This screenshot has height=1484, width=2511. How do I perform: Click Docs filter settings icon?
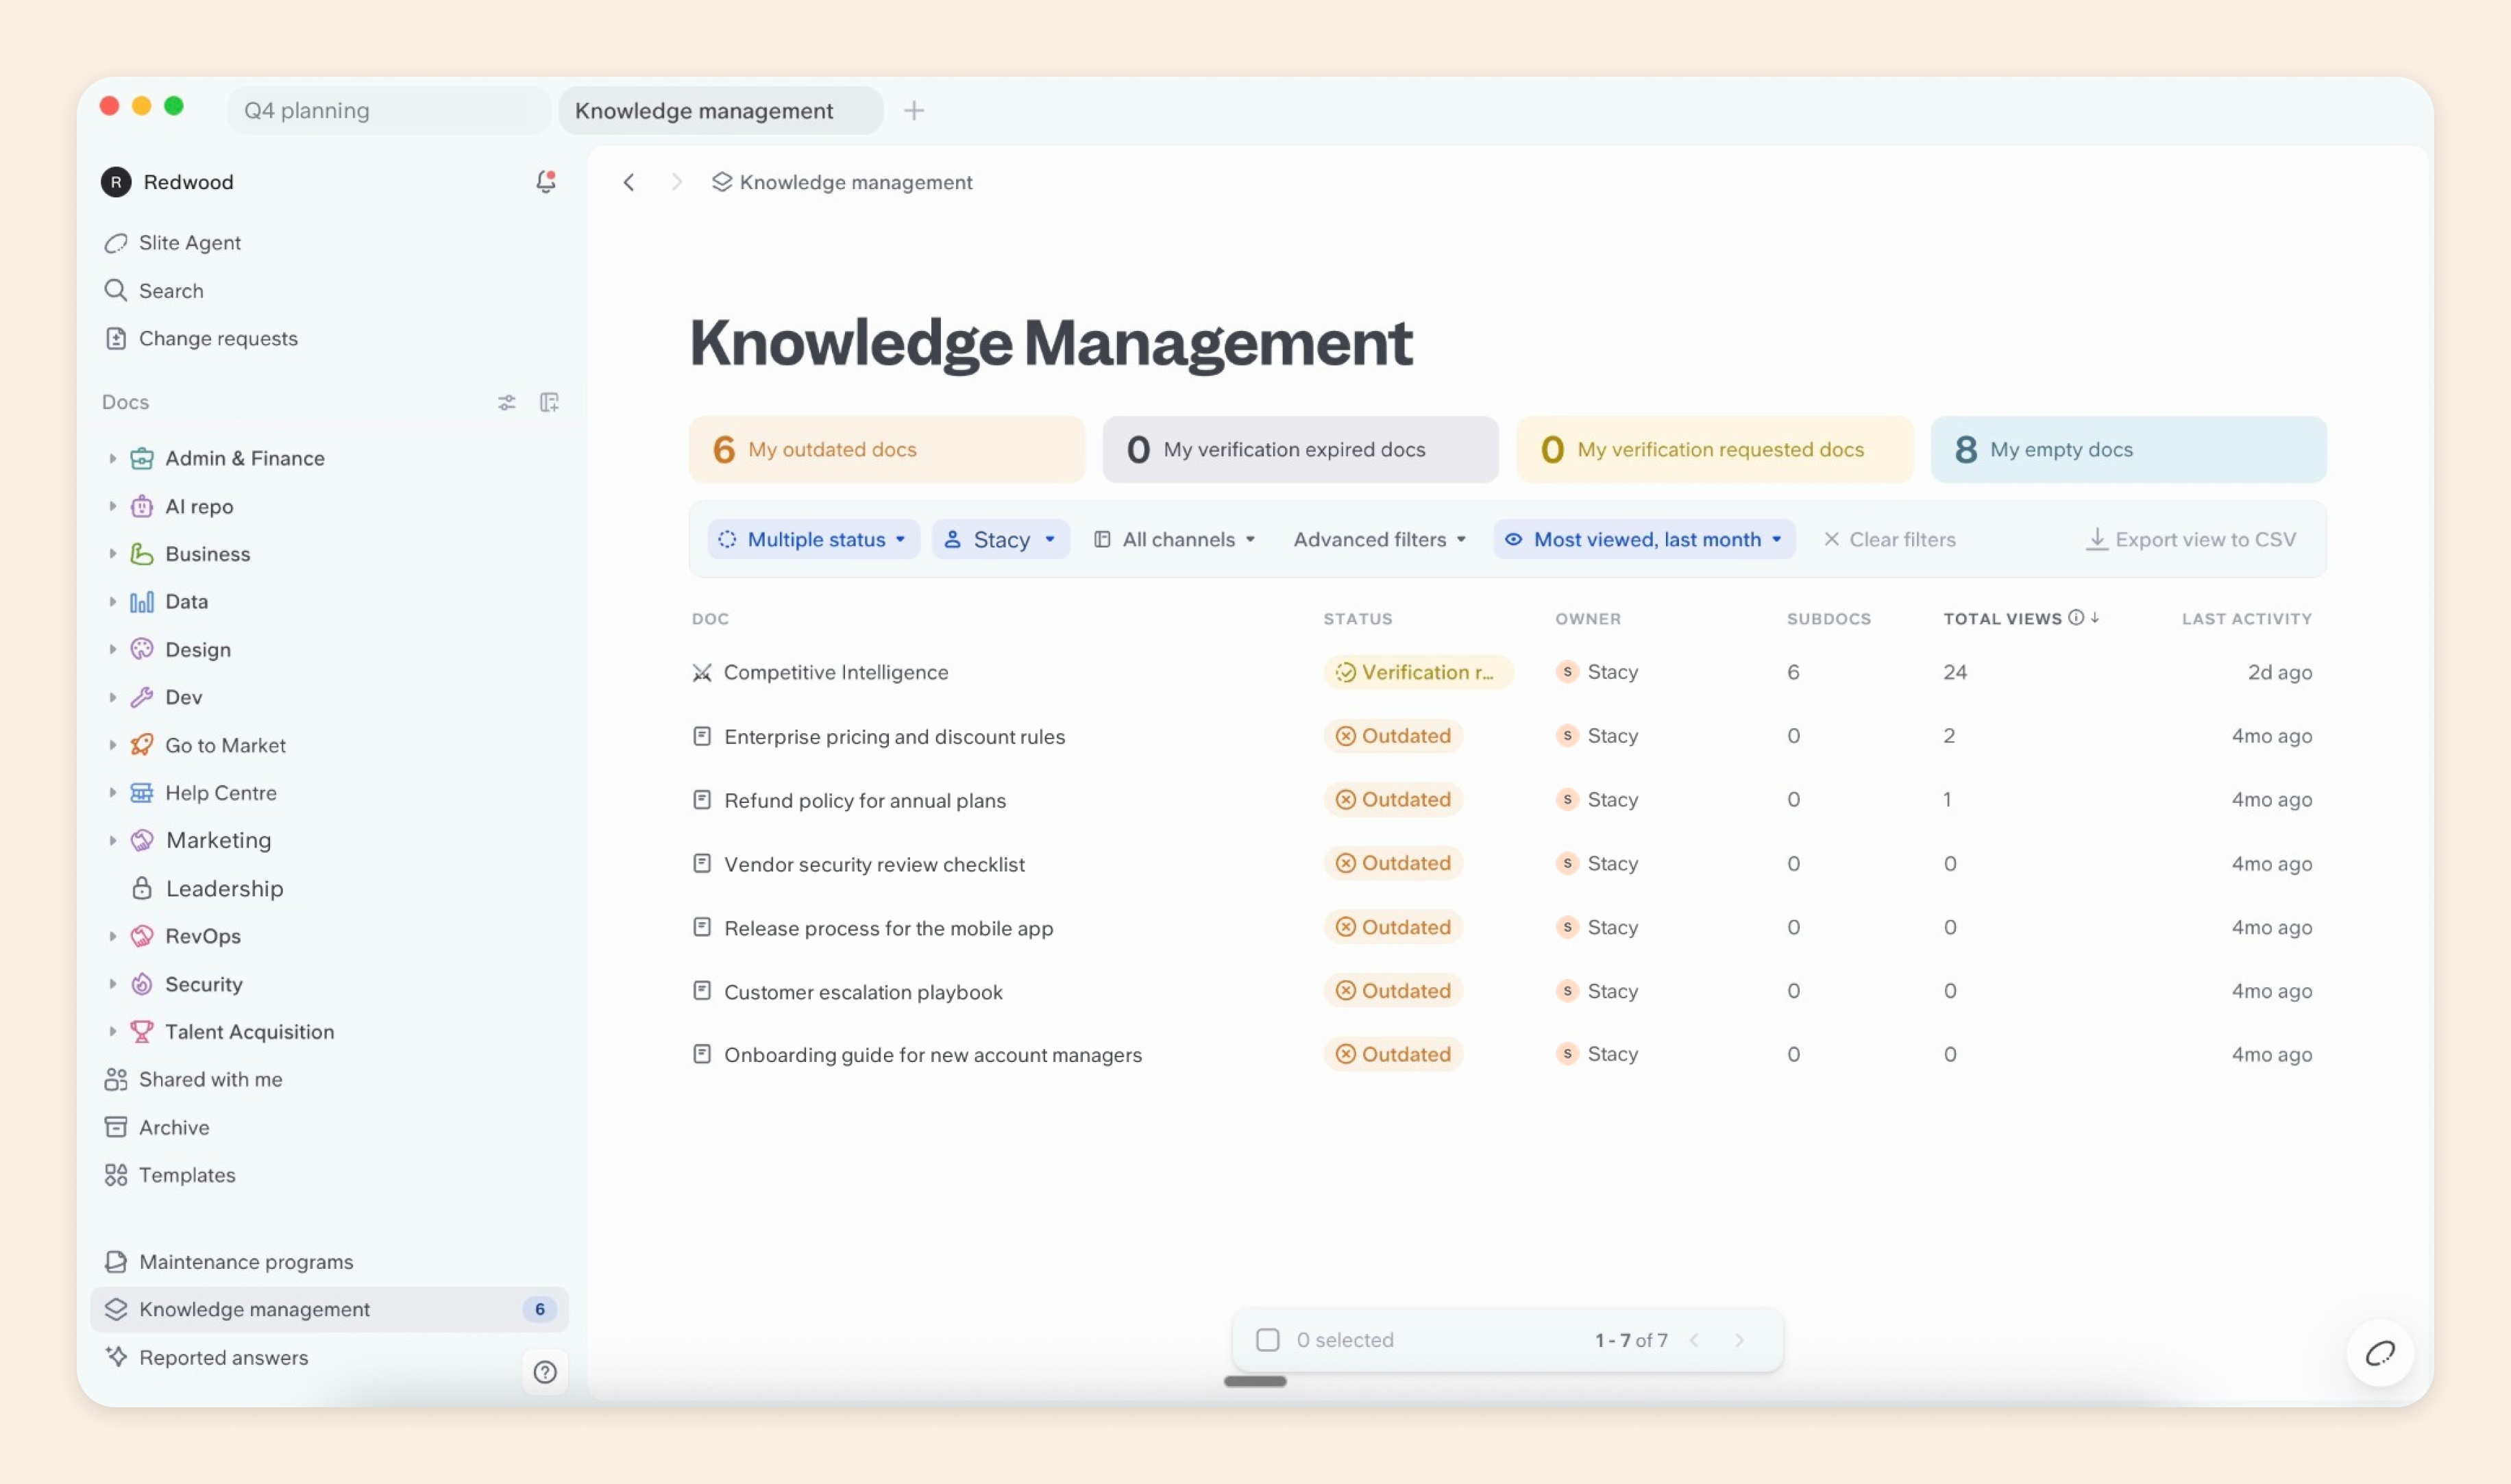pos(507,402)
